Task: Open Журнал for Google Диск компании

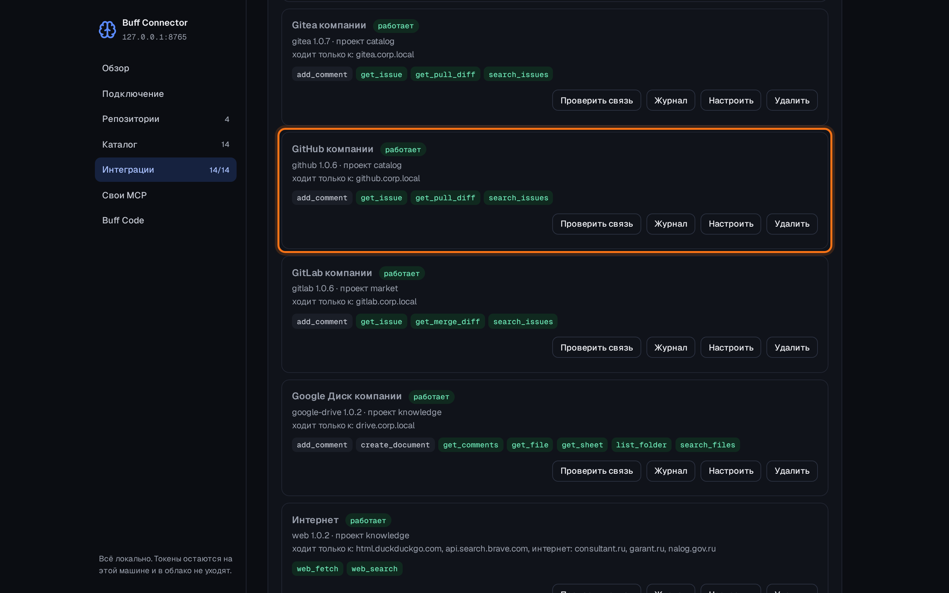Action: pos(671,471)
